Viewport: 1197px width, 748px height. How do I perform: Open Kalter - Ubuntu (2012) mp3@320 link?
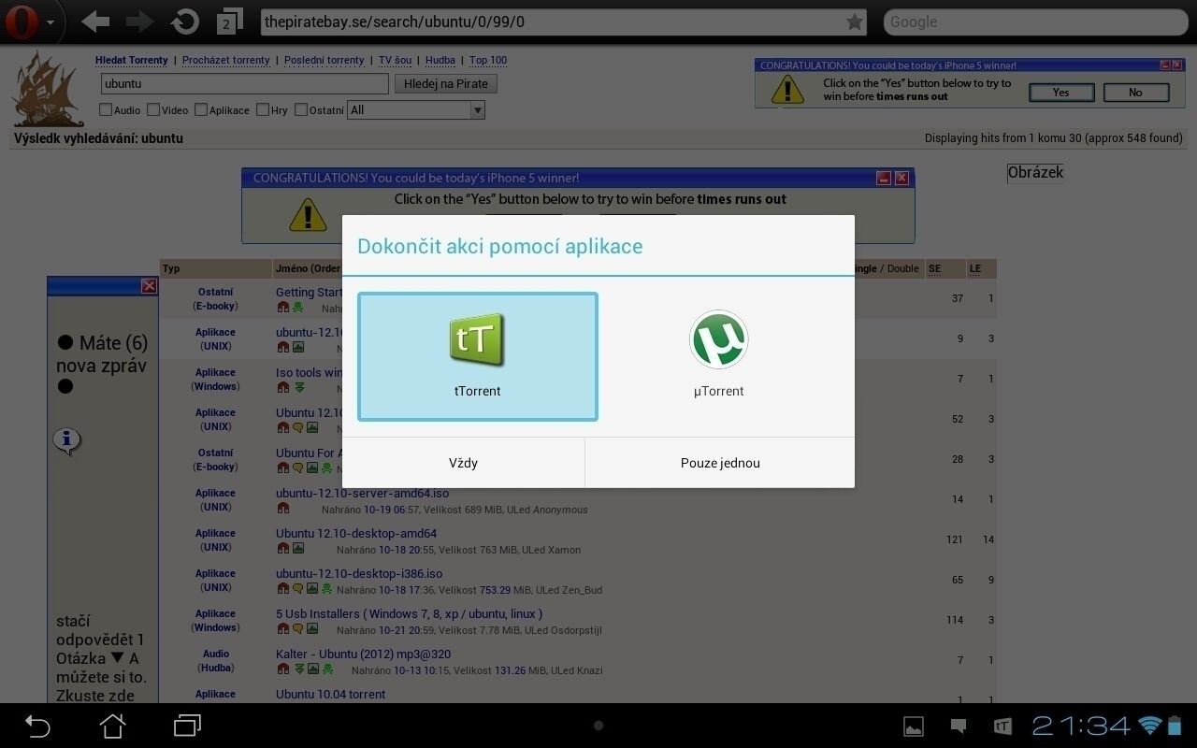tap(364, 654)
